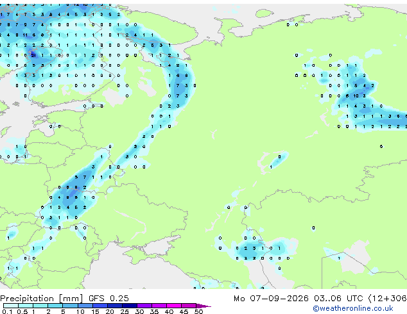Click the 10–15 mm legend color swatch
This screenshot has width=407, height=314.
coord(85,306)
